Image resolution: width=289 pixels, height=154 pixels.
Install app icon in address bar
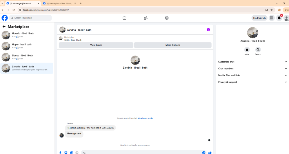266,10
